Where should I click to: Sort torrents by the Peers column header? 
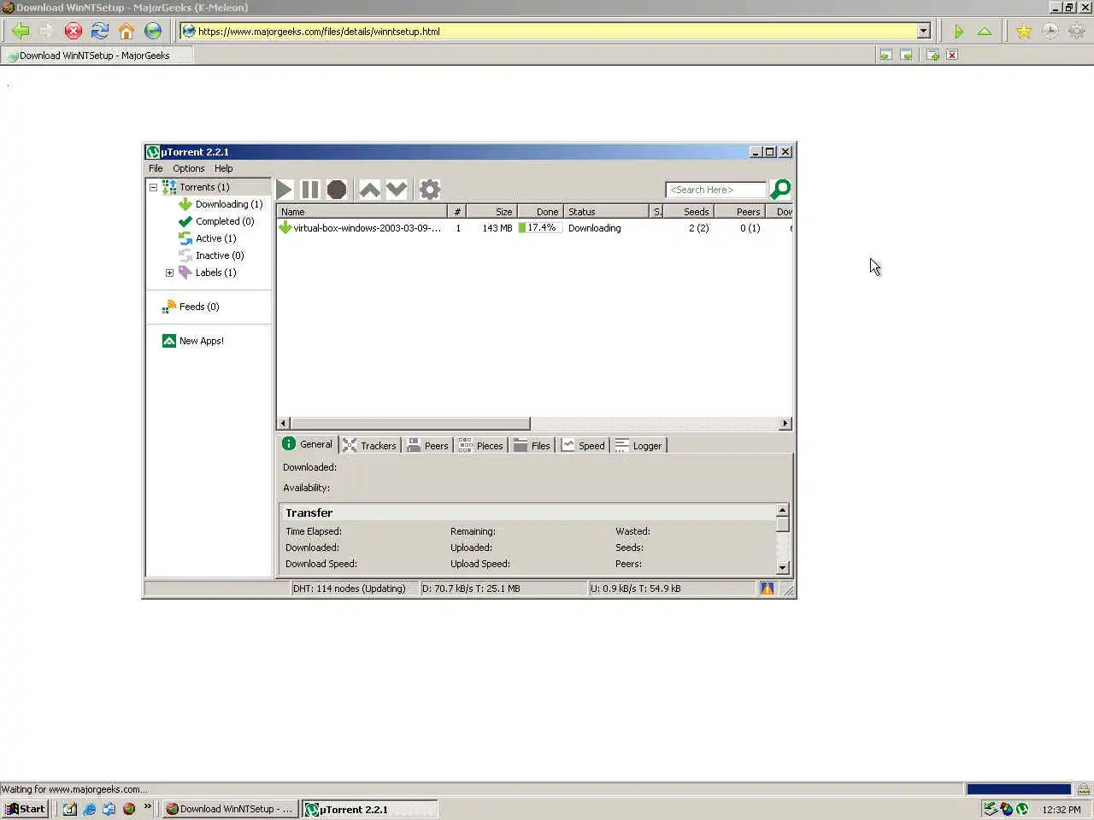pyautogui.click(x=739, y=211)
